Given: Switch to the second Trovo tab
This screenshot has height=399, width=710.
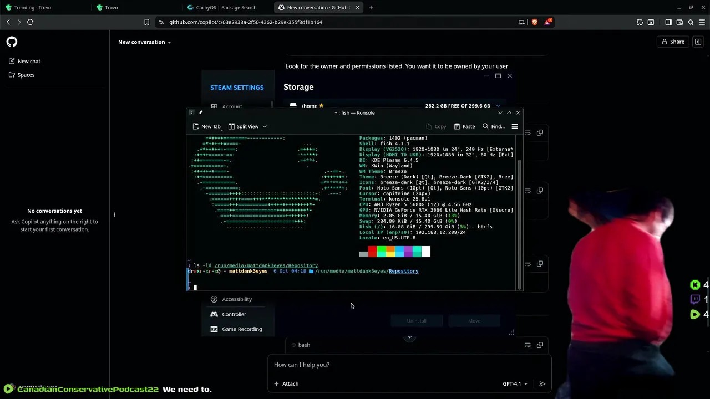Looking at the screenshot, I should (x=136, y=8).
